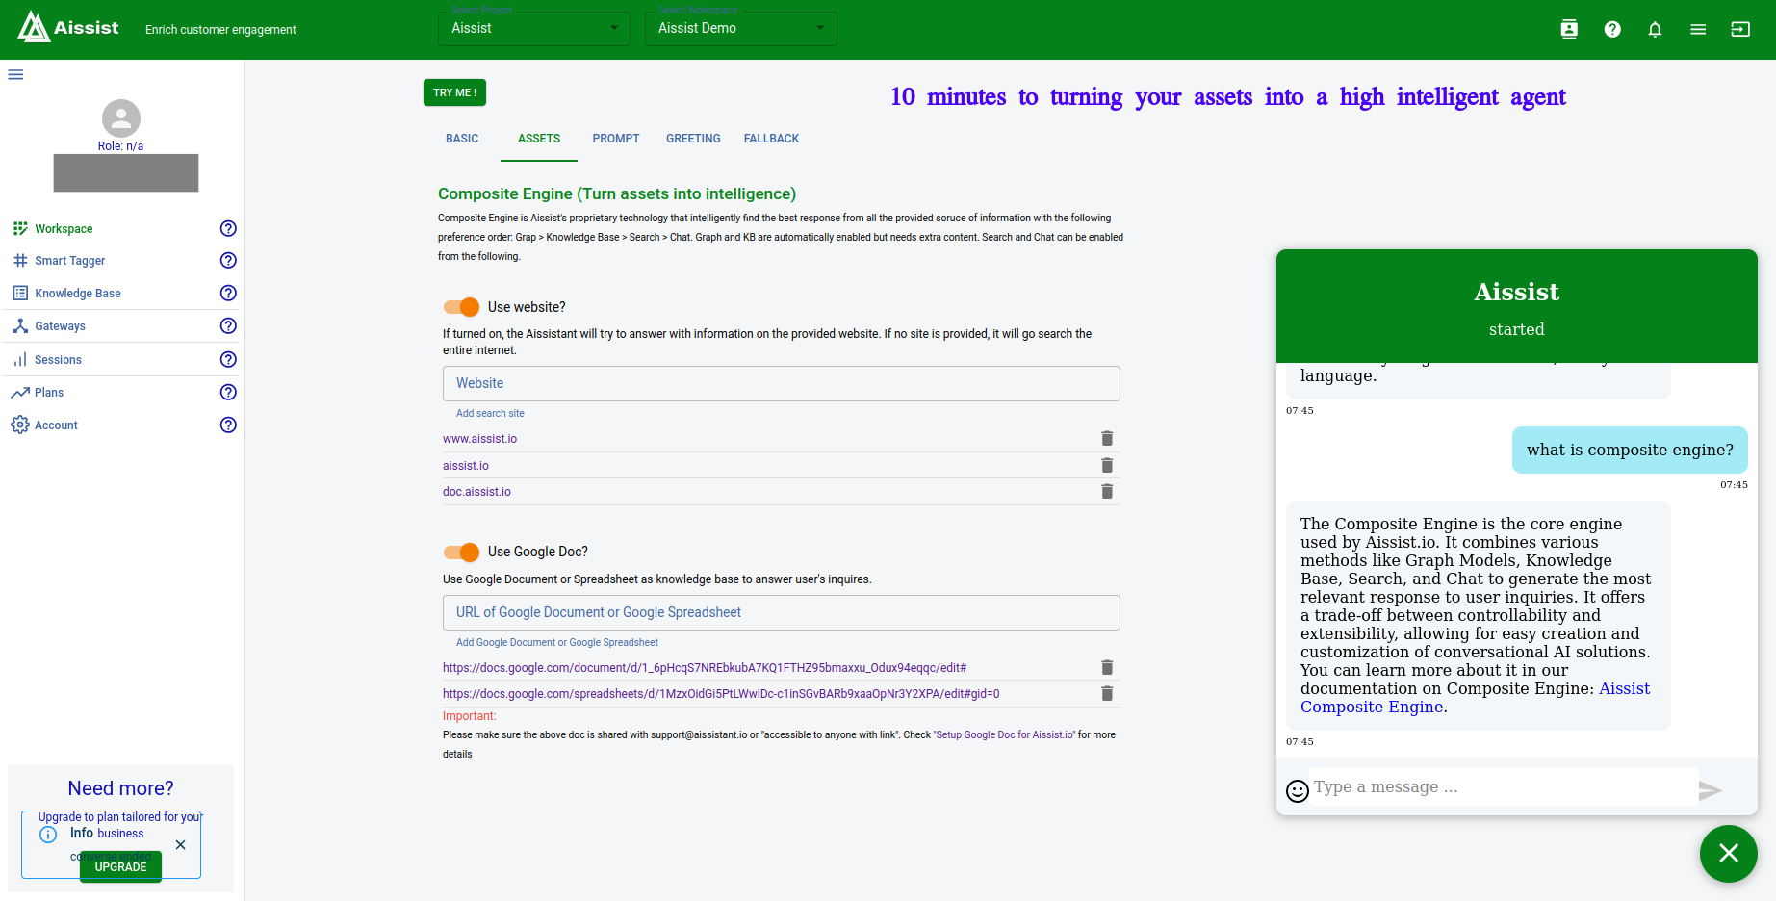1776x901 pixels.
Task: Click the UPGRADE button
Action: [x=120, y=866]
